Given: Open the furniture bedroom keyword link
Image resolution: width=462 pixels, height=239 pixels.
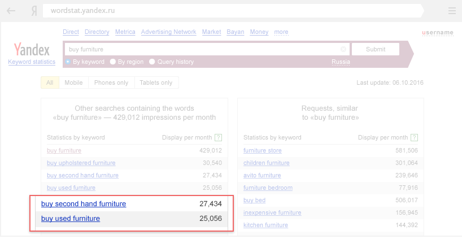Looking at the screenshot, I should pyautogui.click(x=268, y=188).
